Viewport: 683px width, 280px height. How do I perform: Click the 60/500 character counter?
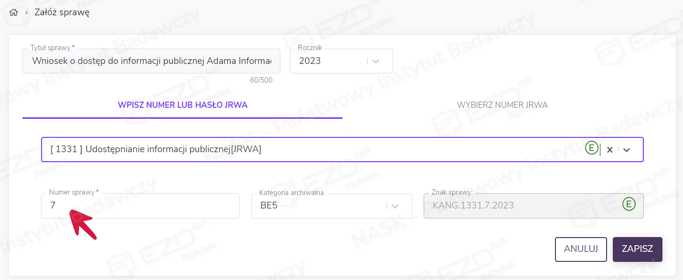coord(261,80)
